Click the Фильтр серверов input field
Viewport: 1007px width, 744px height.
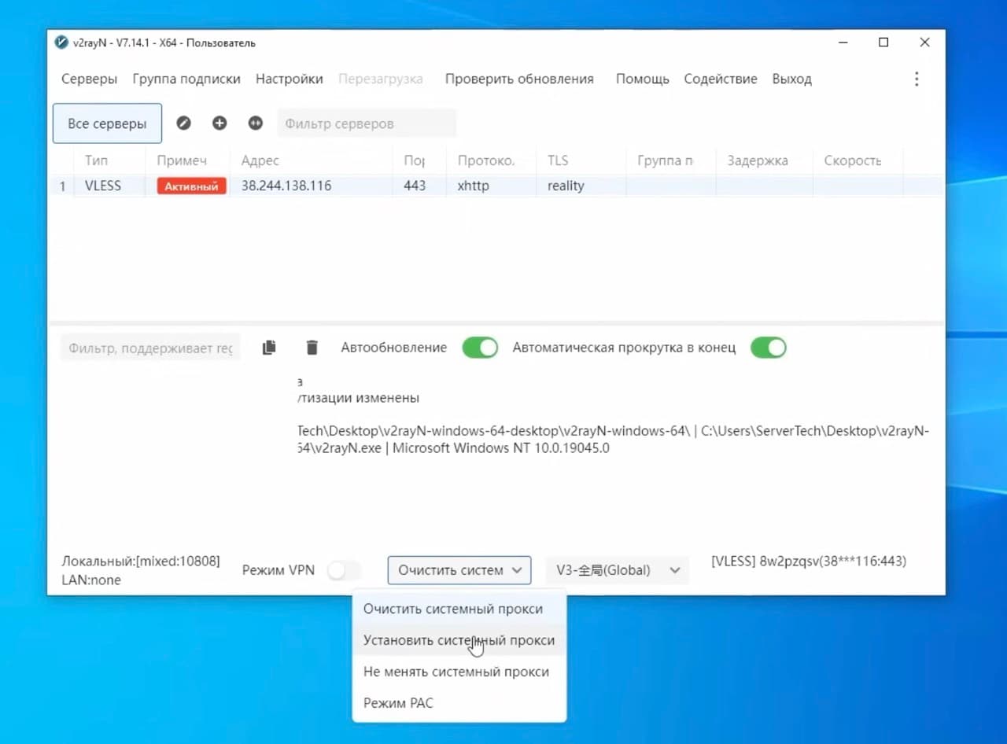pos(367,123)
